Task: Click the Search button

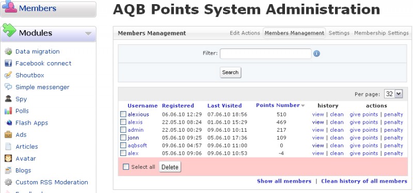Action: (x=230, y=73)
